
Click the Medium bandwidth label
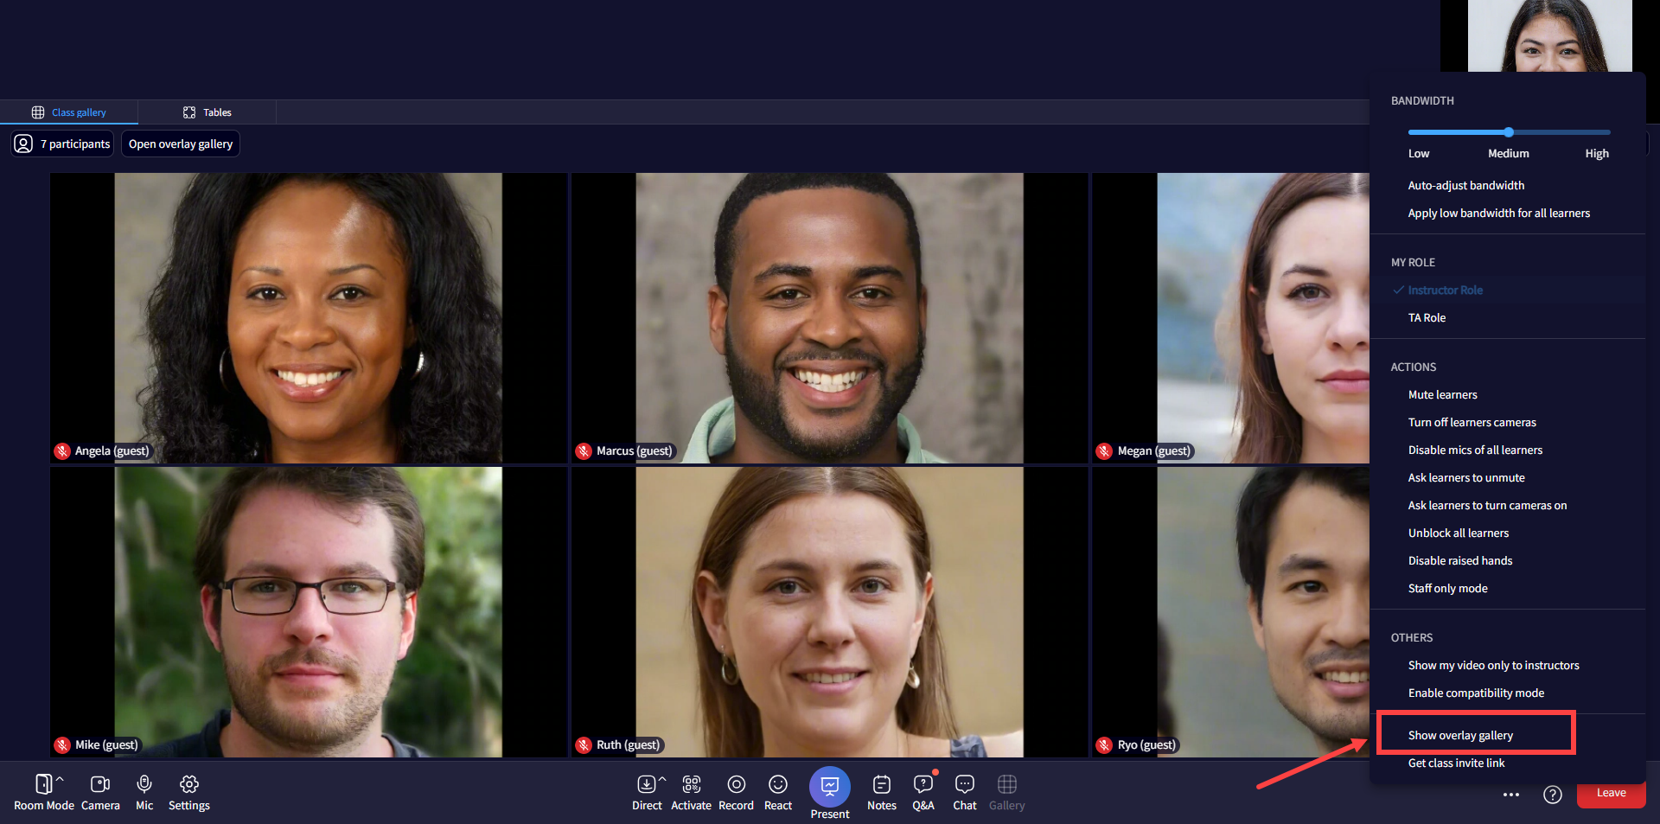click(1508, 153)
